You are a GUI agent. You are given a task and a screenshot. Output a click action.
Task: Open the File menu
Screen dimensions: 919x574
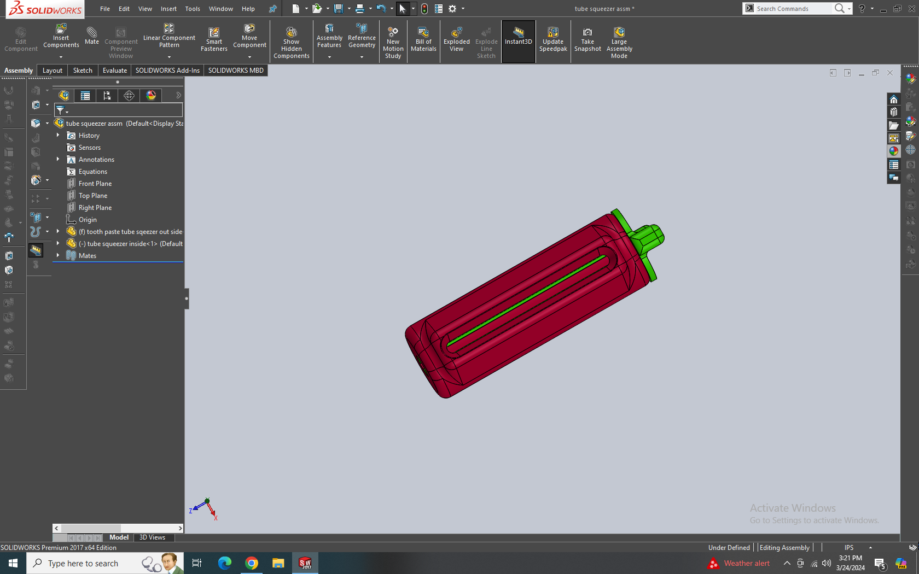point(105,9)
